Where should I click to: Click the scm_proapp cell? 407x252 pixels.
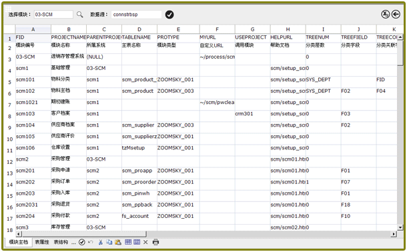pos(139,173)
